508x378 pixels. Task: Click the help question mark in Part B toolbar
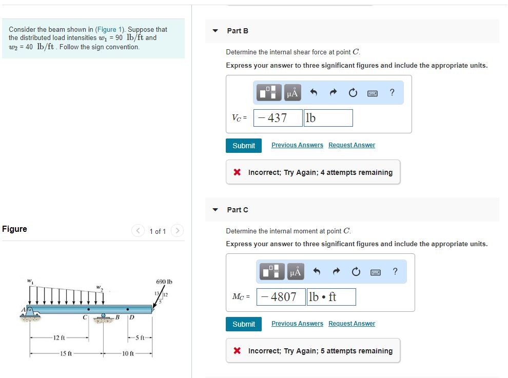392,92
